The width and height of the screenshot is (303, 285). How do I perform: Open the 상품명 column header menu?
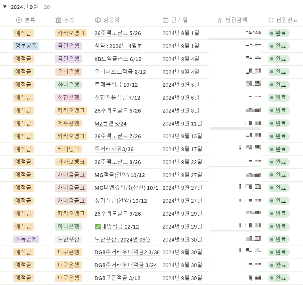(x=107, y=20)
